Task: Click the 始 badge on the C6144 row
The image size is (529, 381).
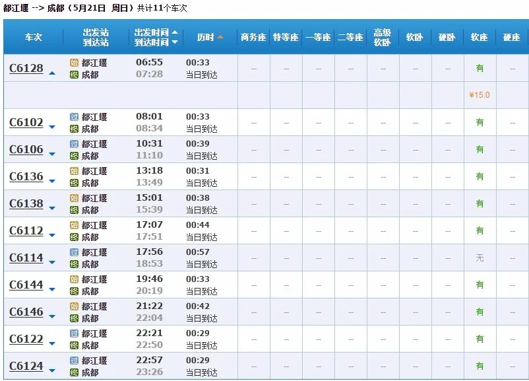Action: [x=73, y=279]
